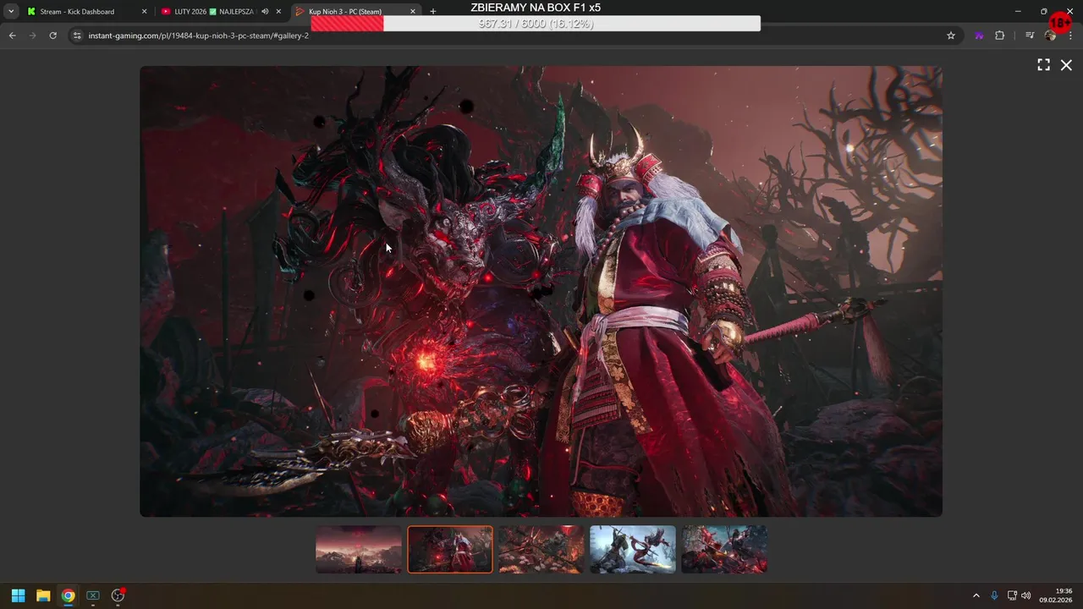1083x609 pixels.
Task: Open volume control from tray
Action: [x=1026, y=595]
